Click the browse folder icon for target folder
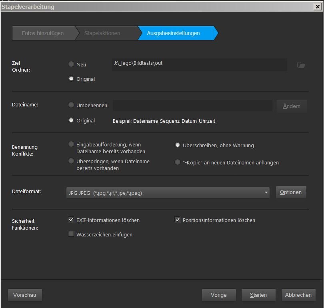Viewport: 324px width, 308px height. pos(301,65)
